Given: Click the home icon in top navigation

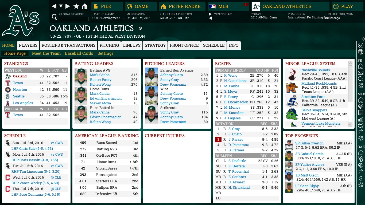Looking at the screenshot, I should point(85,6).
